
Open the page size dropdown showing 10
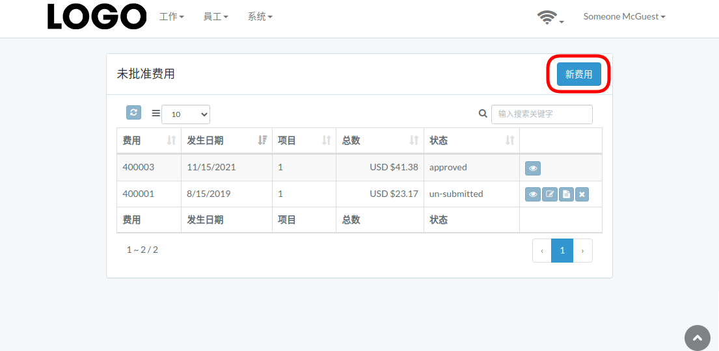click(x=185, y=114)
